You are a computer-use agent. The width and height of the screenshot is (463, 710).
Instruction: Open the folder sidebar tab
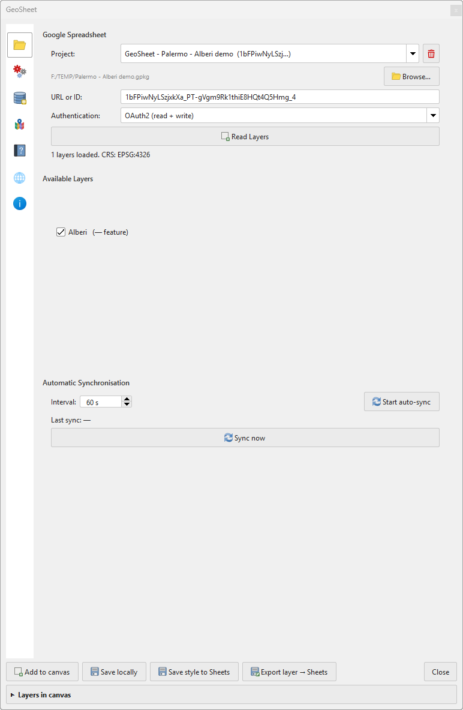(x=19, y=45)
